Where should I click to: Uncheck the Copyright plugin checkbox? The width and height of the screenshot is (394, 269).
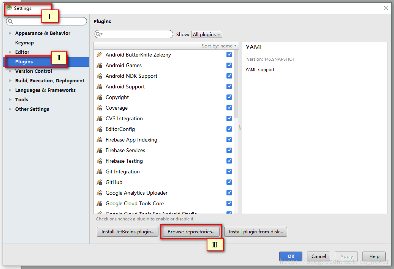(x=229, y=97)
